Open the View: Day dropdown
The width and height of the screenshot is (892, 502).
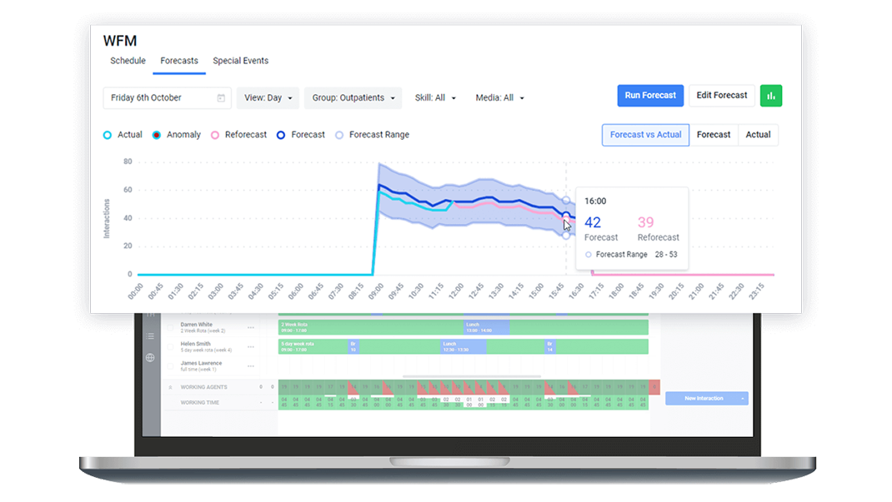267,97
